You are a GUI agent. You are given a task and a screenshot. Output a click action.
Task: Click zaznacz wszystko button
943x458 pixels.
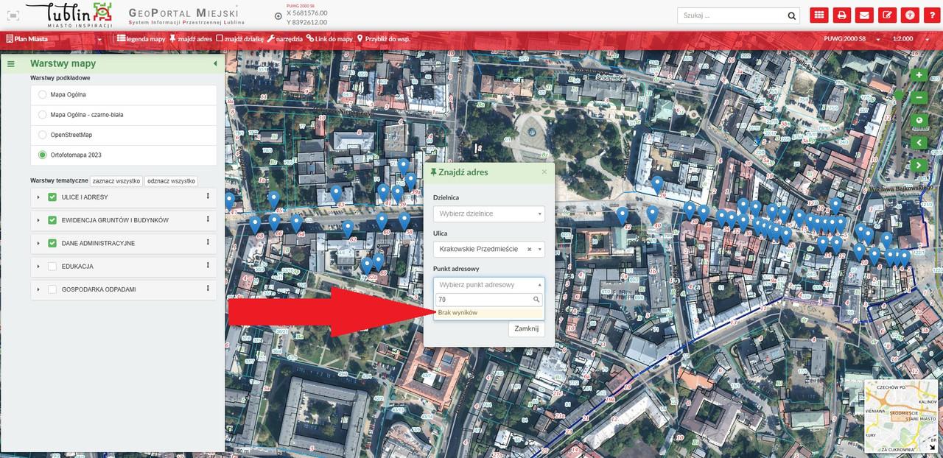[116, 180]
